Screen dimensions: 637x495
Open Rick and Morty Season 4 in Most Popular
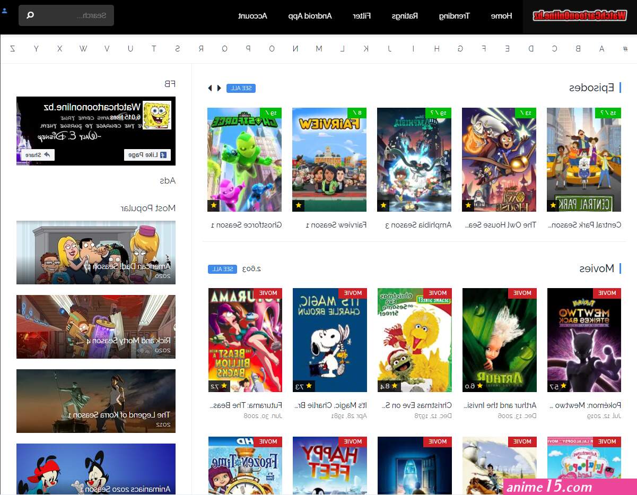pyautogui.click(x=96, y=327)
